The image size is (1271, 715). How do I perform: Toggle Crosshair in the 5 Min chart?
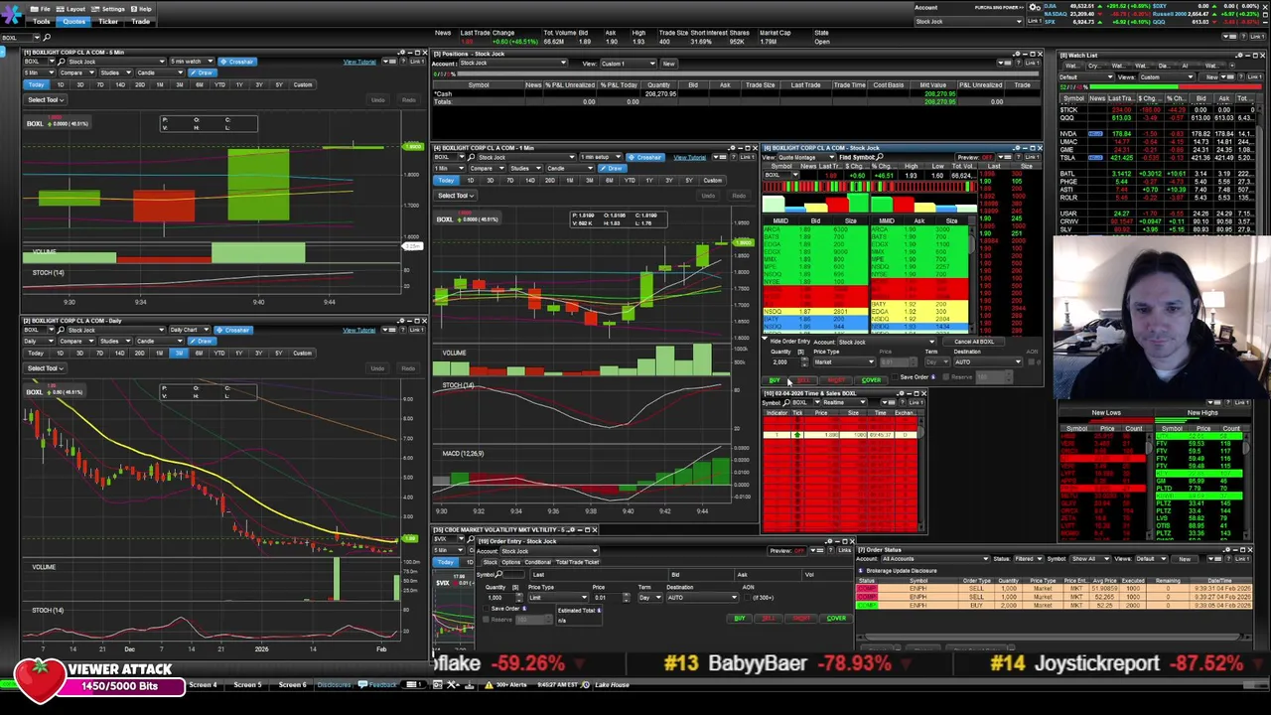(x=237, y=62)
